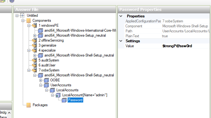The height and width of the screenshot is (118, 211).
Task: Select the 4 specialize label
Action: click(47, 50)
